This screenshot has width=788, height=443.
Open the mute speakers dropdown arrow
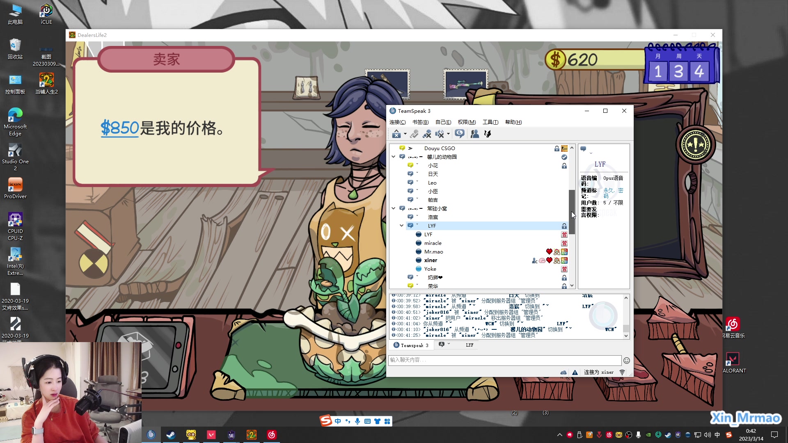[x=448, y=134]
